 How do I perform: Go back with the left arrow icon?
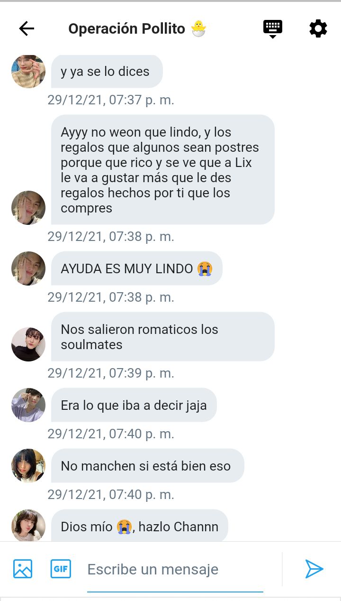click(x=27, y=29)
